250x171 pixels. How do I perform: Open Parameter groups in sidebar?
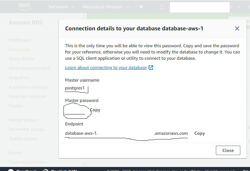(x=27, y=129)
